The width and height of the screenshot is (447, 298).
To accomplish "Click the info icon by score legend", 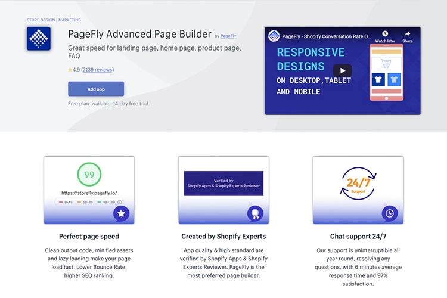I will [120, 202].
